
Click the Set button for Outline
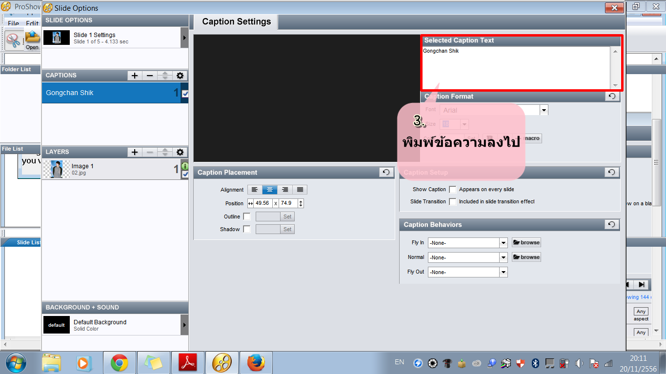[x=287, y=217]
